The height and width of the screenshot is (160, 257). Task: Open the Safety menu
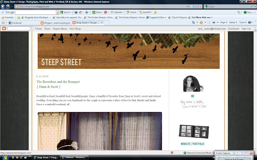click(233, 22)
